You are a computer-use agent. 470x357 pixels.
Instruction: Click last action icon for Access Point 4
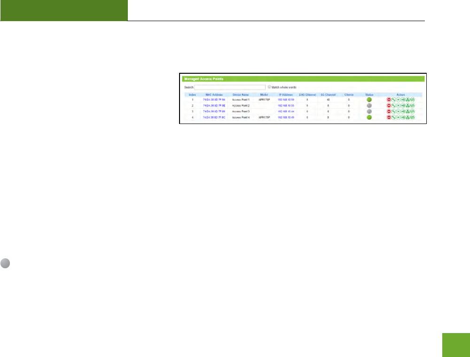[413, 117]
